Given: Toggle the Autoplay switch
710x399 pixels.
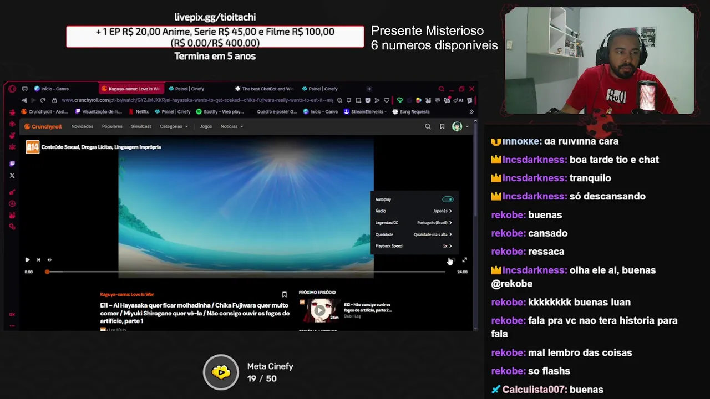Looking at the screenshot, I should (x=448, y=199).
